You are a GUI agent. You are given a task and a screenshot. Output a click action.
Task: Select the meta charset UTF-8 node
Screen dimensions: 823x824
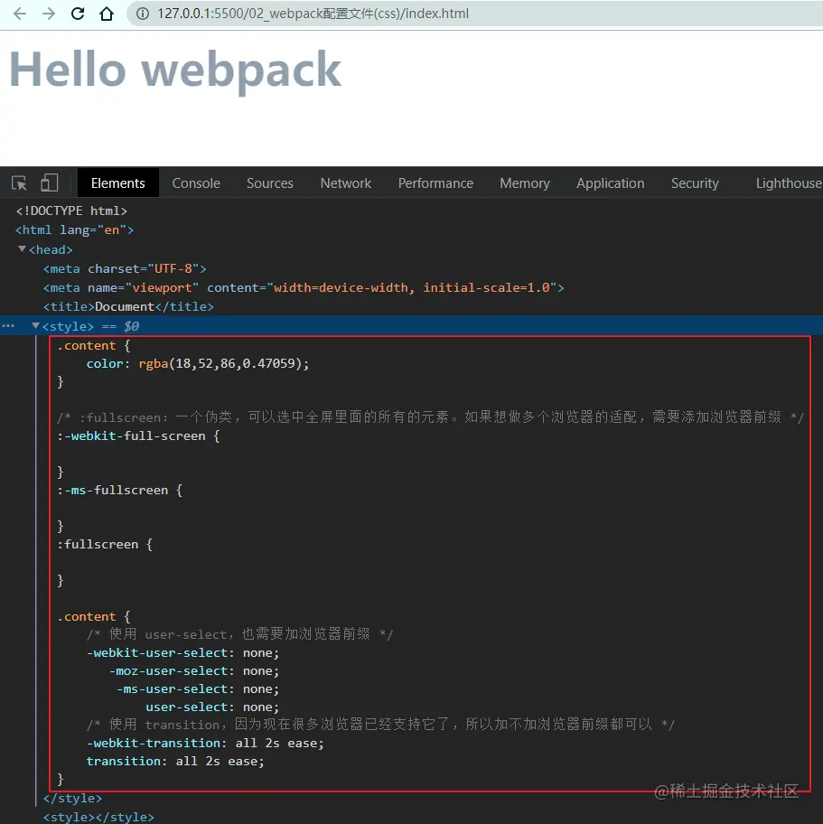point(125,268)
